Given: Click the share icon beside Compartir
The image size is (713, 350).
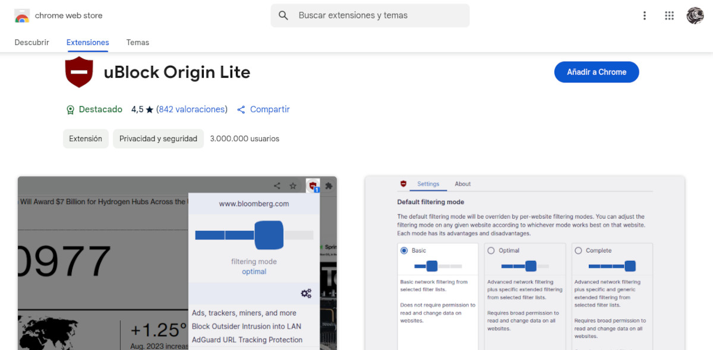Looking at the screenshot, I should [x=241, y=110].
